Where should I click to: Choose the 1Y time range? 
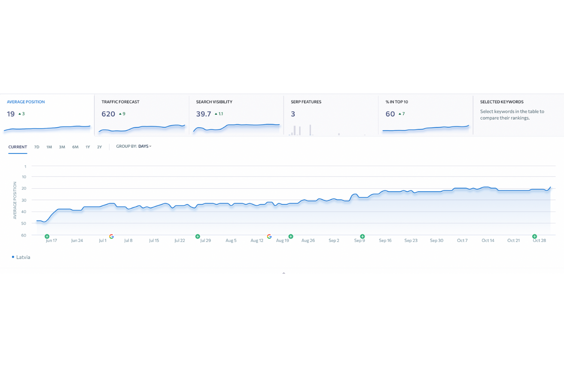88,147
